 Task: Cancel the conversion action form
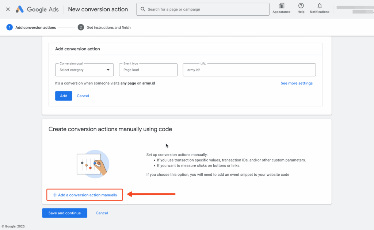[x=83, y=95]
